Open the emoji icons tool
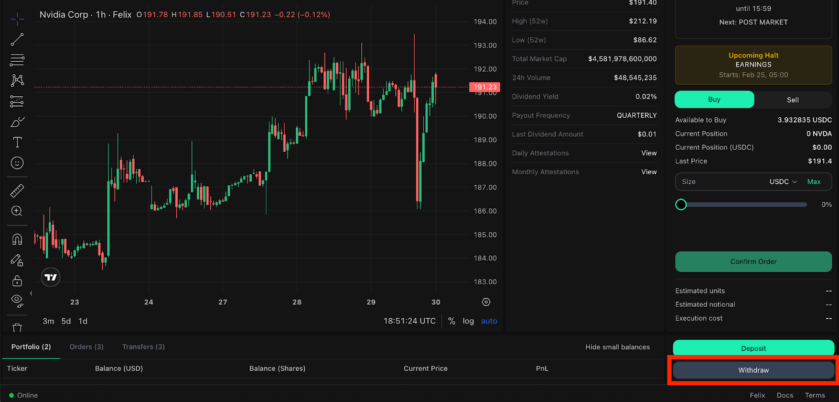 coord(17,163)
